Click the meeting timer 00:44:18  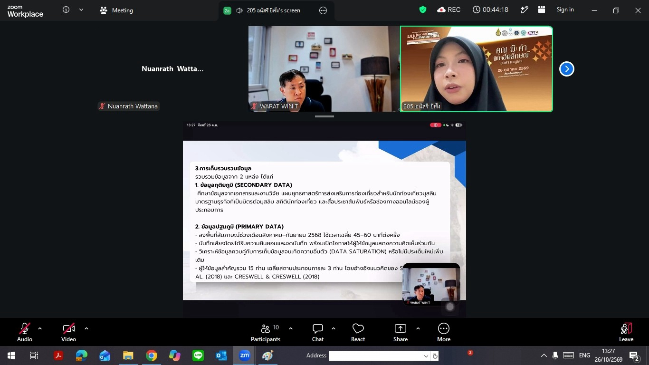490,10
